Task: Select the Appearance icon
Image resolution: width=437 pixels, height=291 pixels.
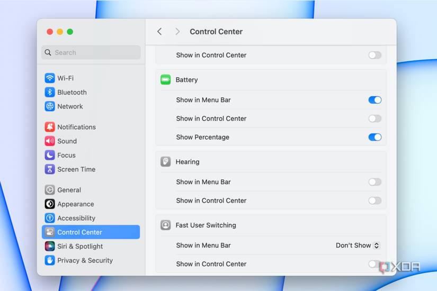Action: (x=50, y=204)
